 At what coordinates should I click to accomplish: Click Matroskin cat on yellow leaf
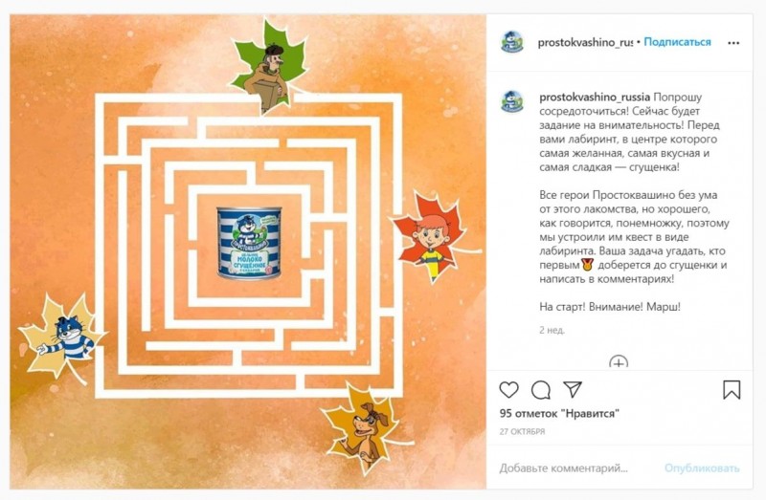(x=61, y=338)
